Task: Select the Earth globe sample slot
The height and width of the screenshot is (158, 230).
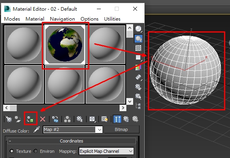Action: point(65,44)
